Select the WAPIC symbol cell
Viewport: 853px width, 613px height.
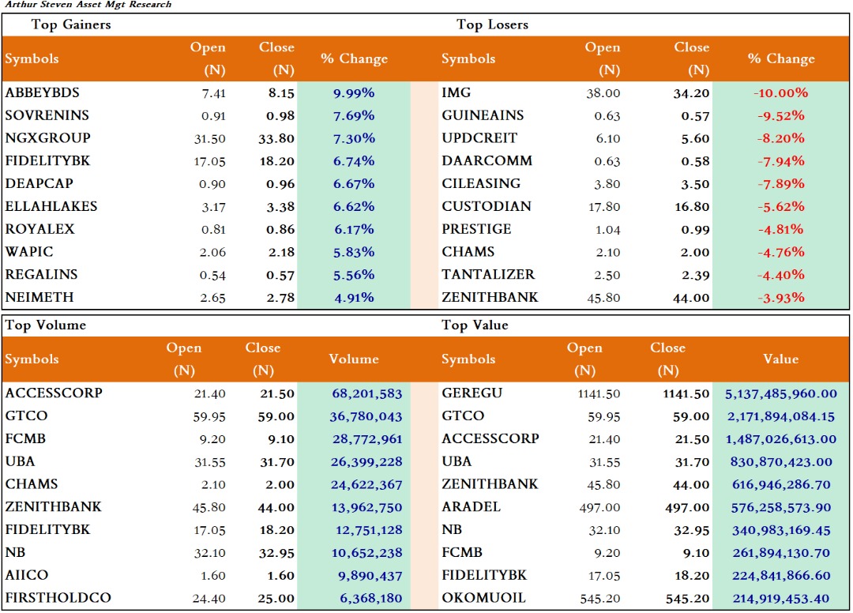[29, 252]
